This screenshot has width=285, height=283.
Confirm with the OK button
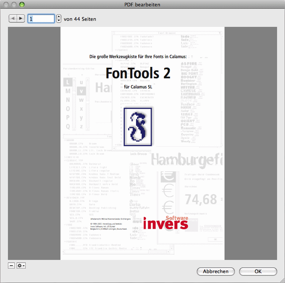pyautogui.click(x=258, y=271)
